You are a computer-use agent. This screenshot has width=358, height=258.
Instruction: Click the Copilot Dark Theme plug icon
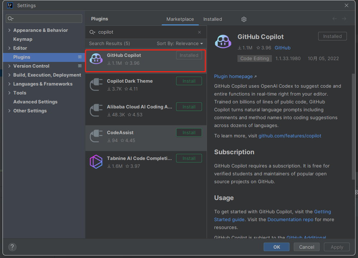pyautogui.click(x=96, y=84)
